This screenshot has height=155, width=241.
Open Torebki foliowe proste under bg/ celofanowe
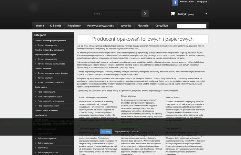click(47, 59)
